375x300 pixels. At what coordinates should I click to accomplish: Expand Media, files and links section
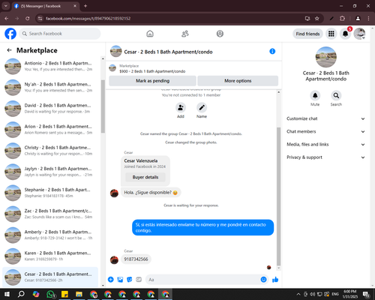tap(325, 144)
